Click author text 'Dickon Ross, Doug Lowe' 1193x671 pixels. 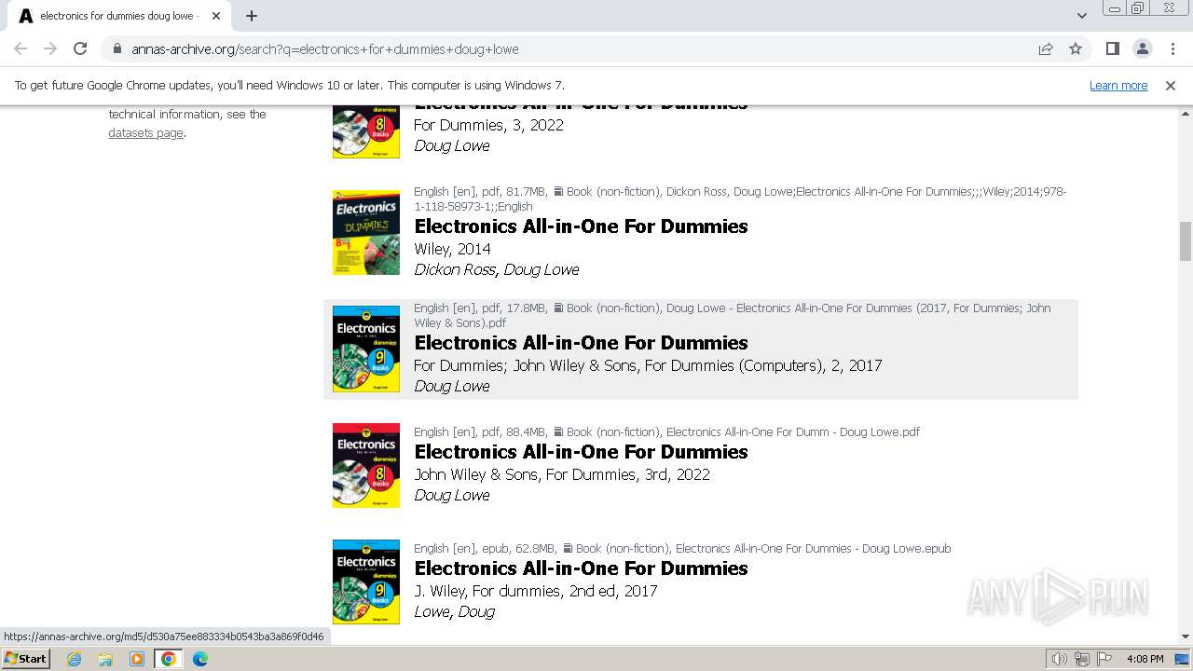point(496,269)
